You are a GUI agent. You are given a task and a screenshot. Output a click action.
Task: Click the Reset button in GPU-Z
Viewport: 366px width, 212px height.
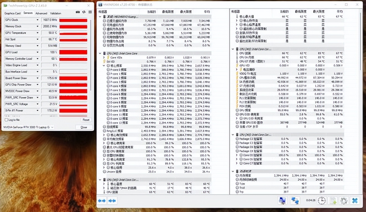(x=86, y=120)
